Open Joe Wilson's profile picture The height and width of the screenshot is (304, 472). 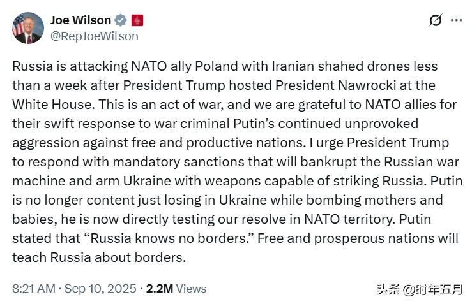[28, 28]
